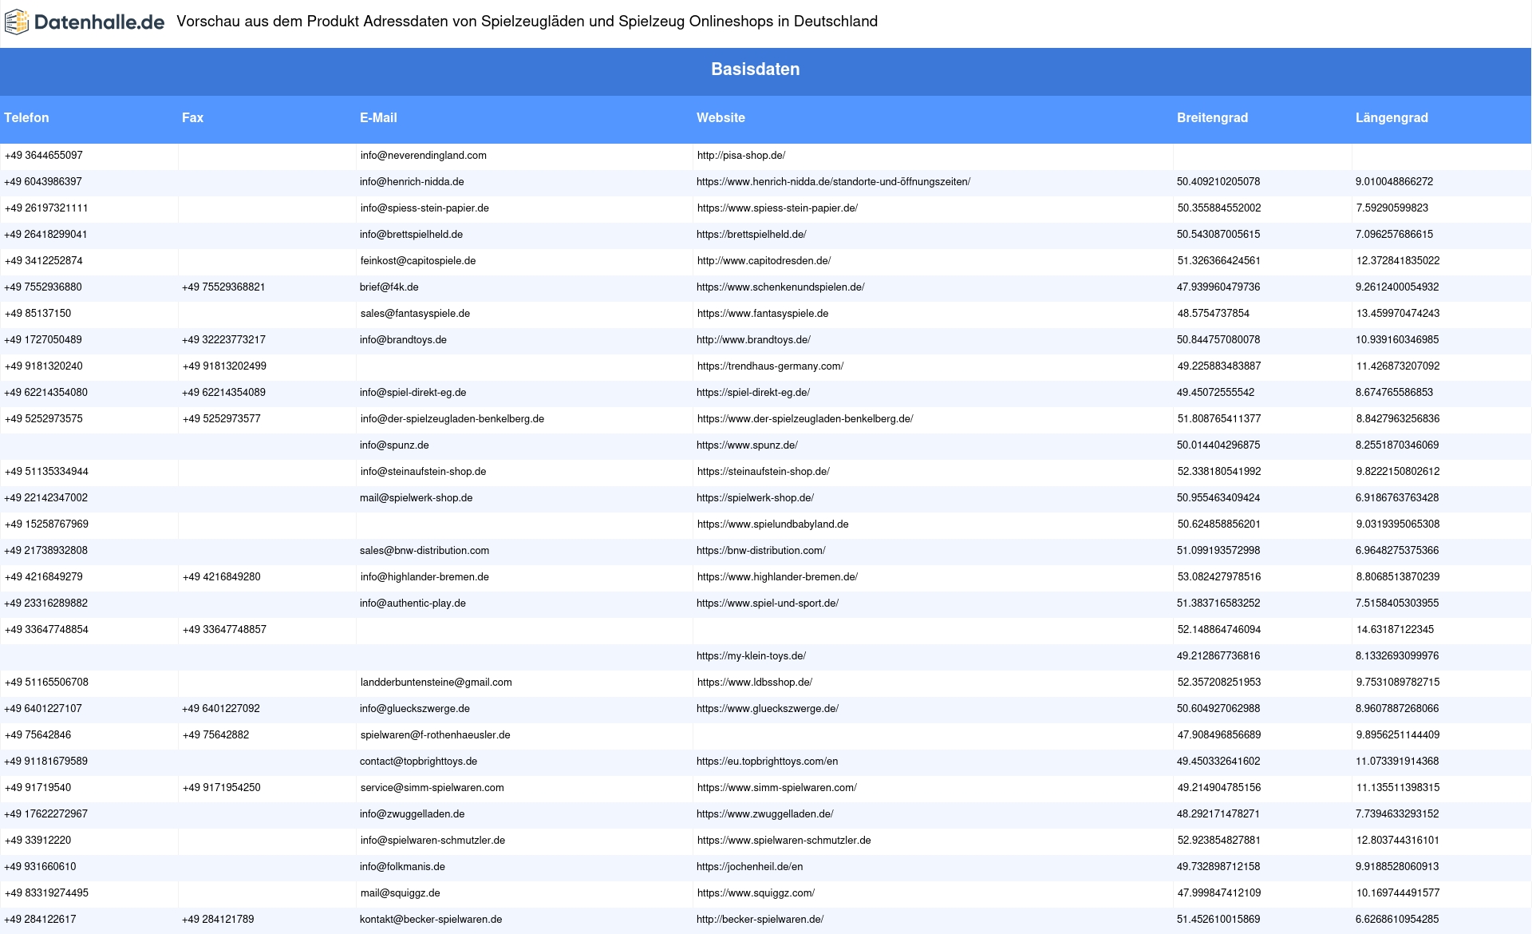Open https://eu.topbrighttoys.com/en link
Viewport: 1532px width, 934px height.
click(x=767, y=762)
